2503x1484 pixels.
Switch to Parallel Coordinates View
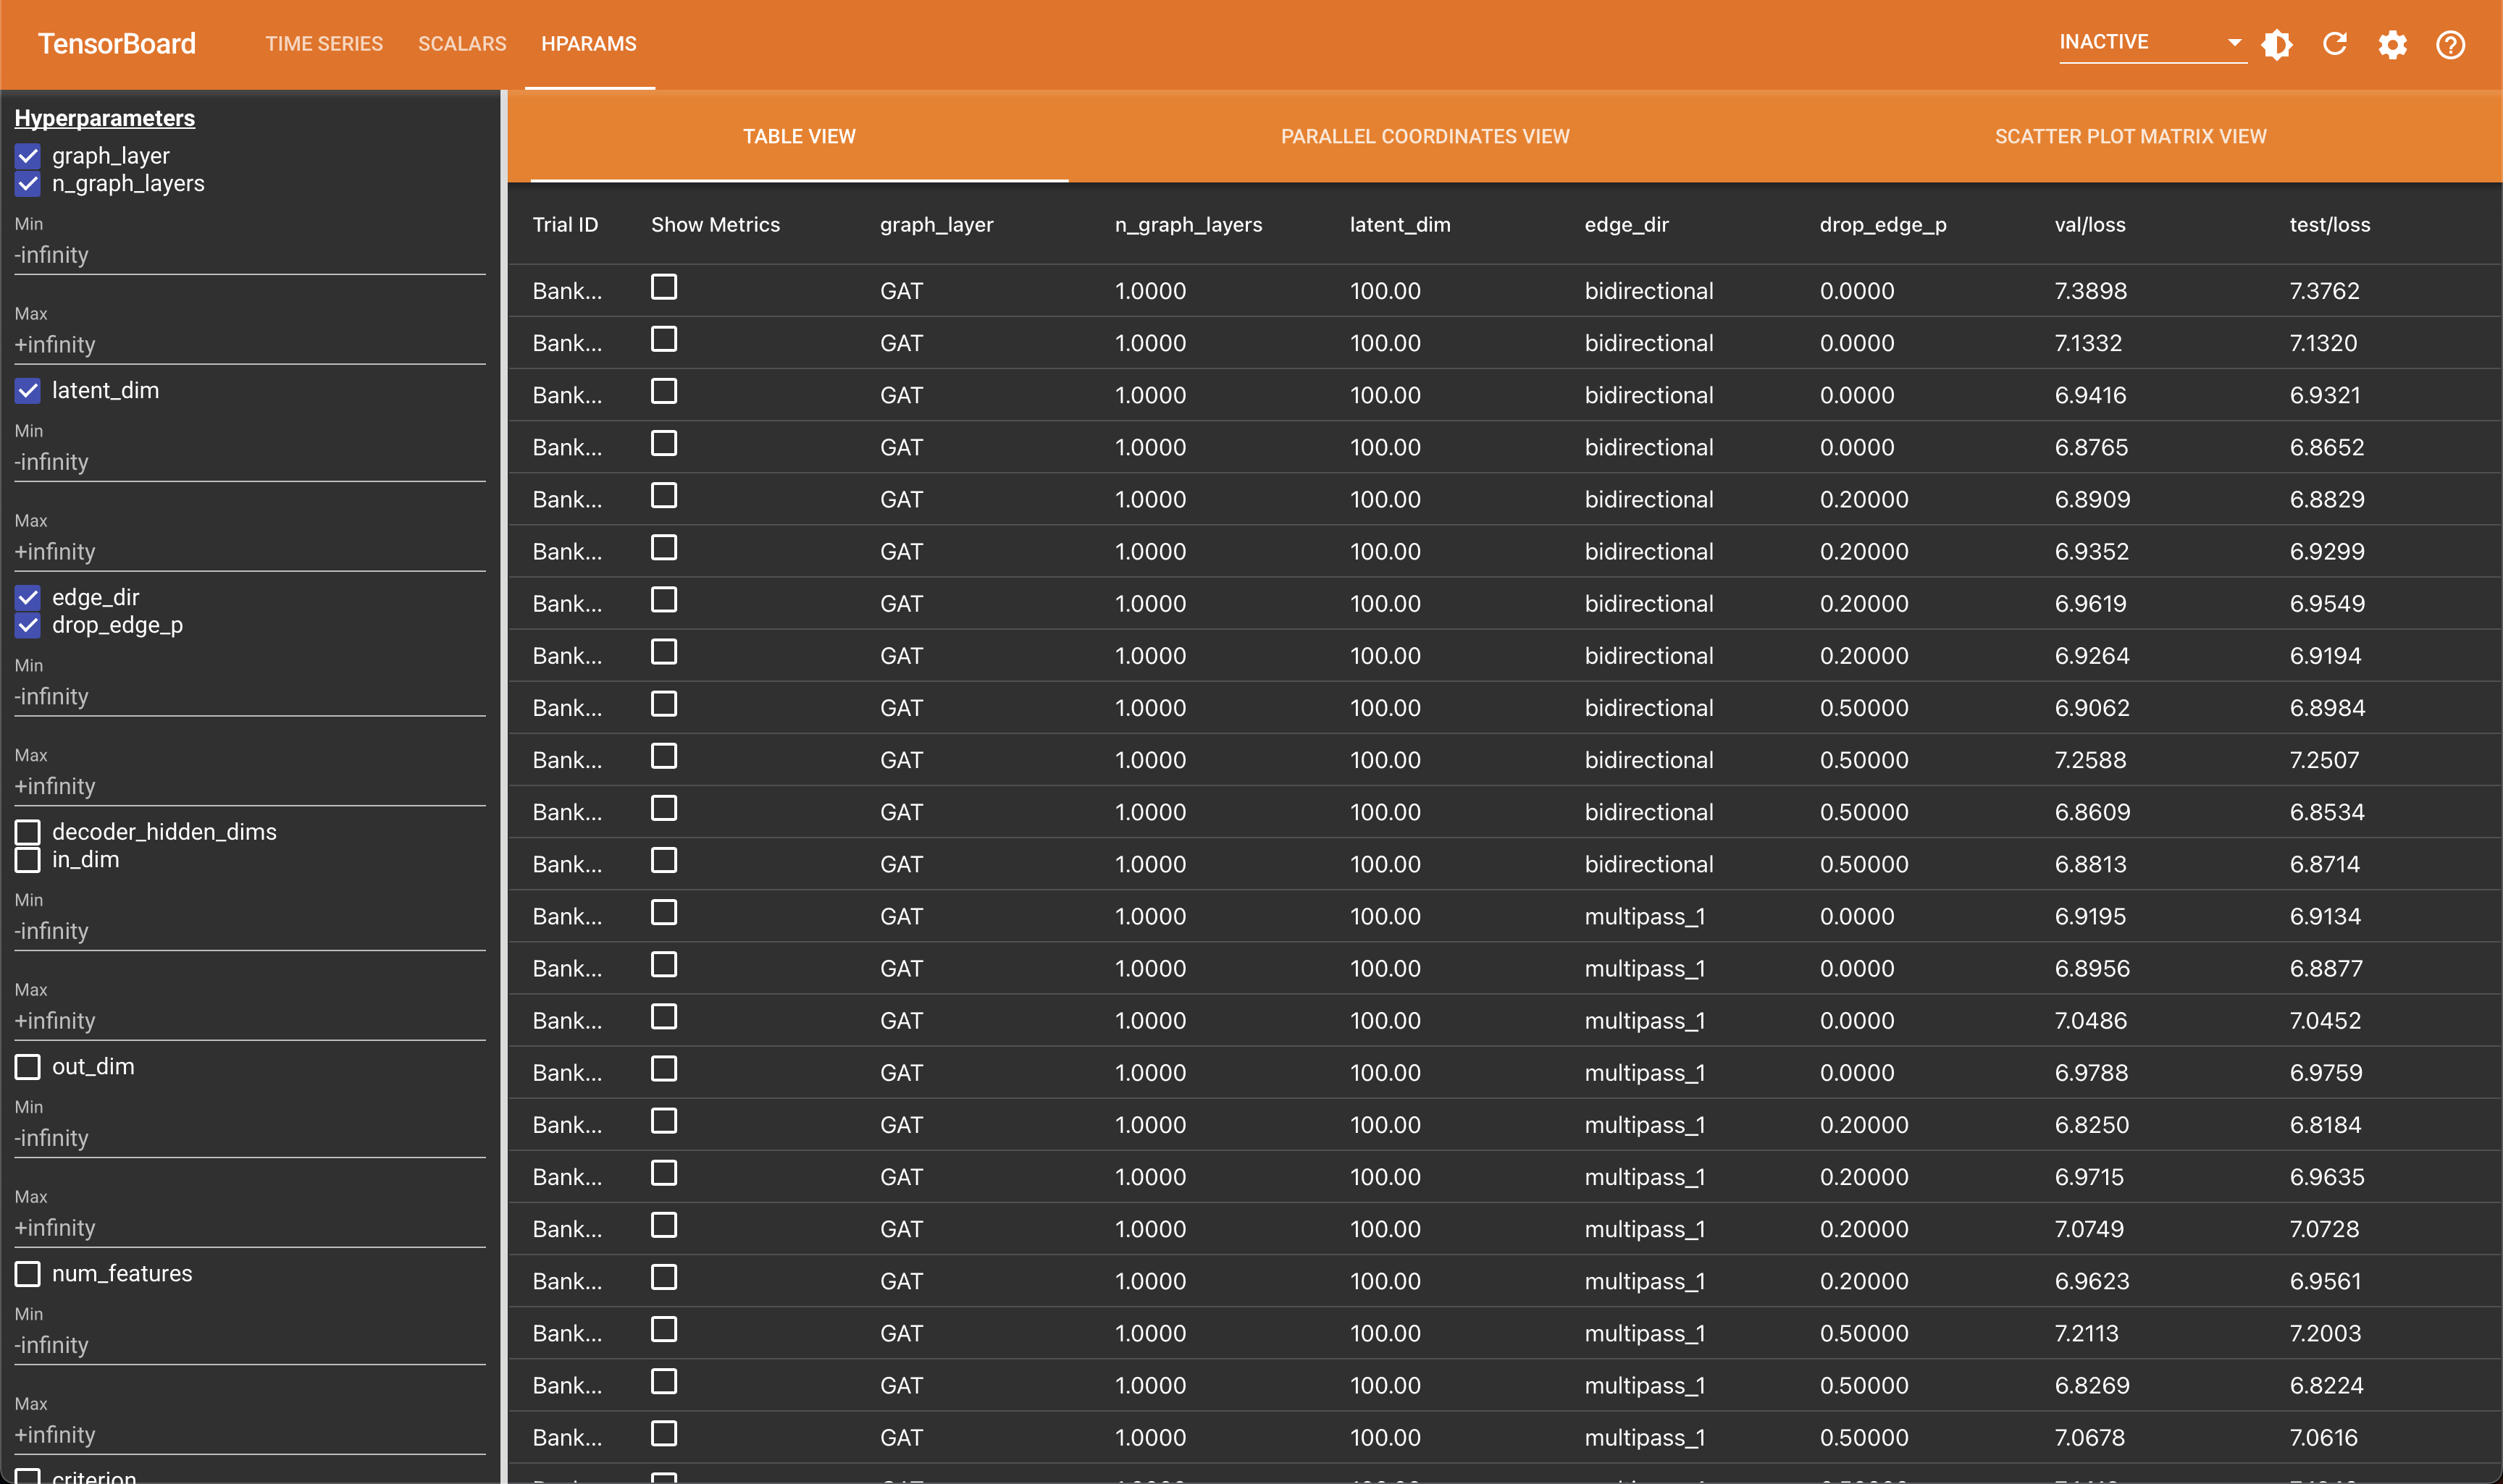pyautogui.click(x=1425, y=137)
